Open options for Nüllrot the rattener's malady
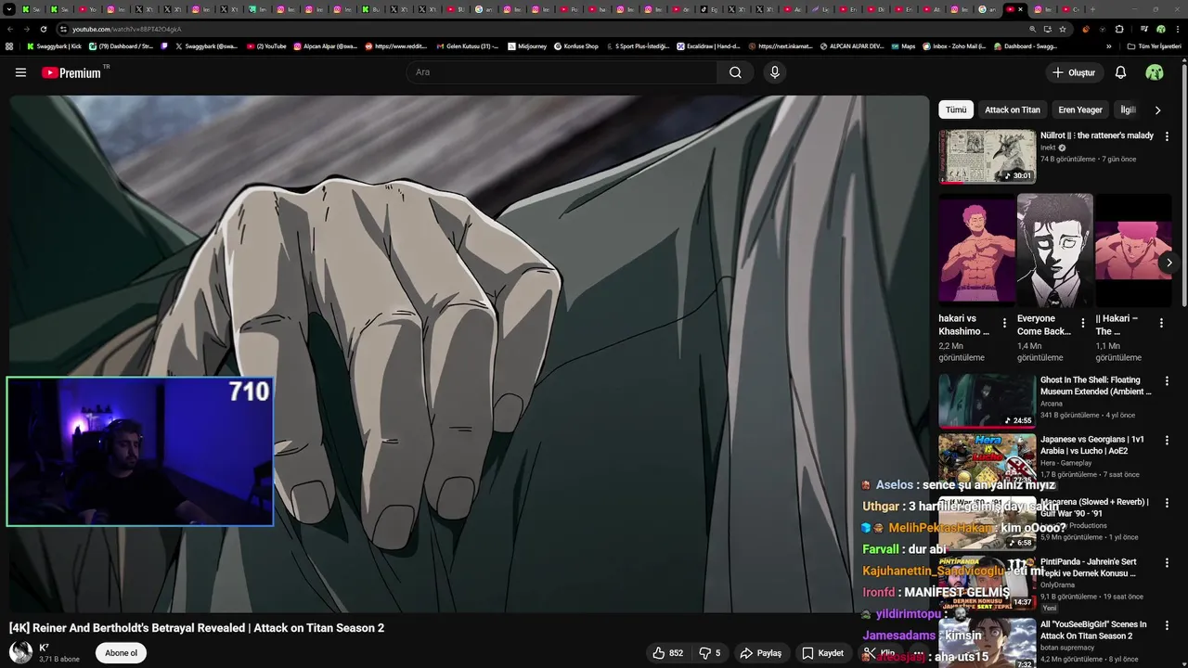This screenshot has height=668, width=1188. tap(1167, 136)
